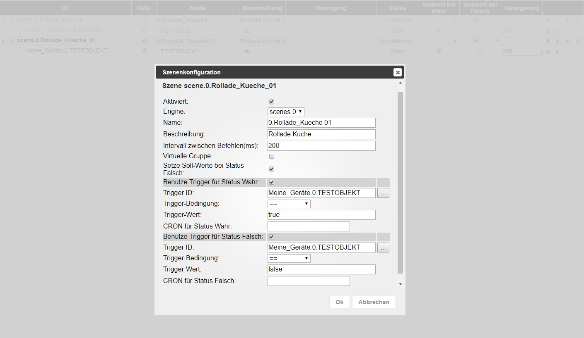
Task: Click the CRON für Status Wahr input field
Action: 309,226
